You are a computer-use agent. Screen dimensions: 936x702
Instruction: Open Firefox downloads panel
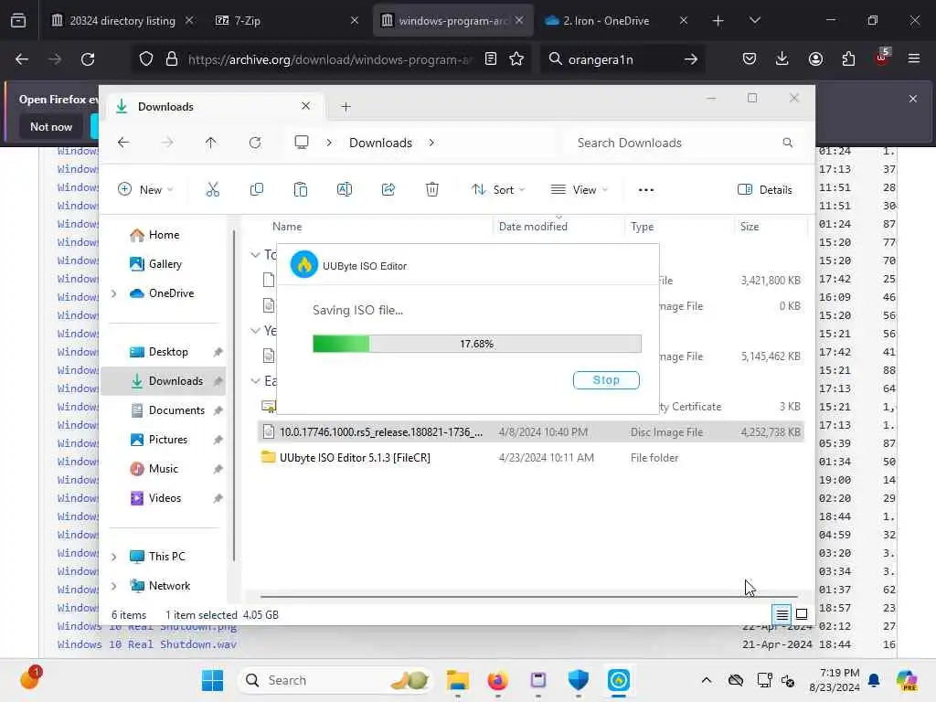pos(782,59)
